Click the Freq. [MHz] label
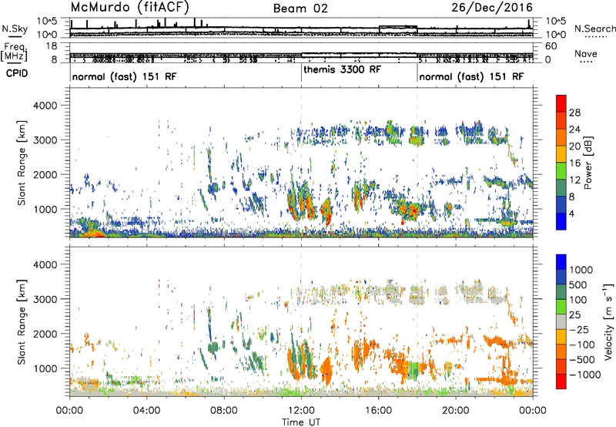 (x=14, y=52)
